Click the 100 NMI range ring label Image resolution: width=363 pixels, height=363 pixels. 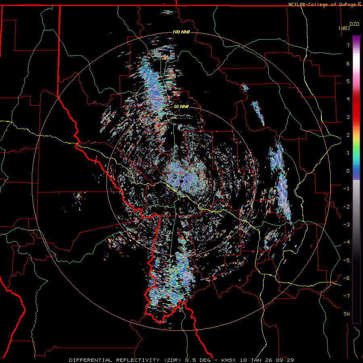tap(181, 32)
